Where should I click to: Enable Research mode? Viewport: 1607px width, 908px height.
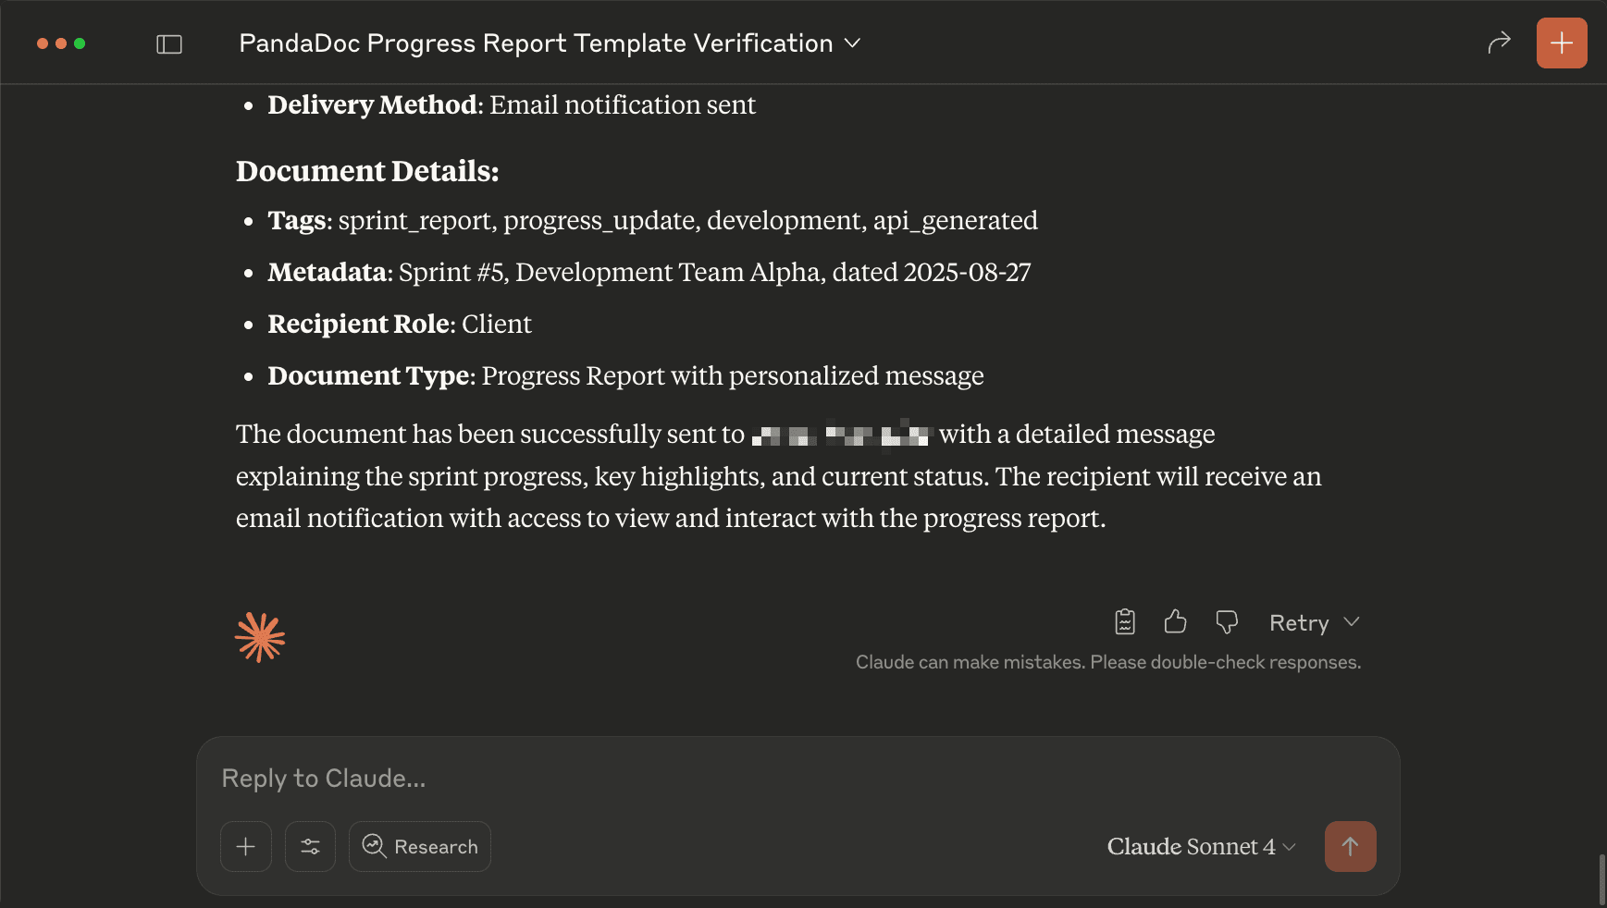(x=419, y=846)
